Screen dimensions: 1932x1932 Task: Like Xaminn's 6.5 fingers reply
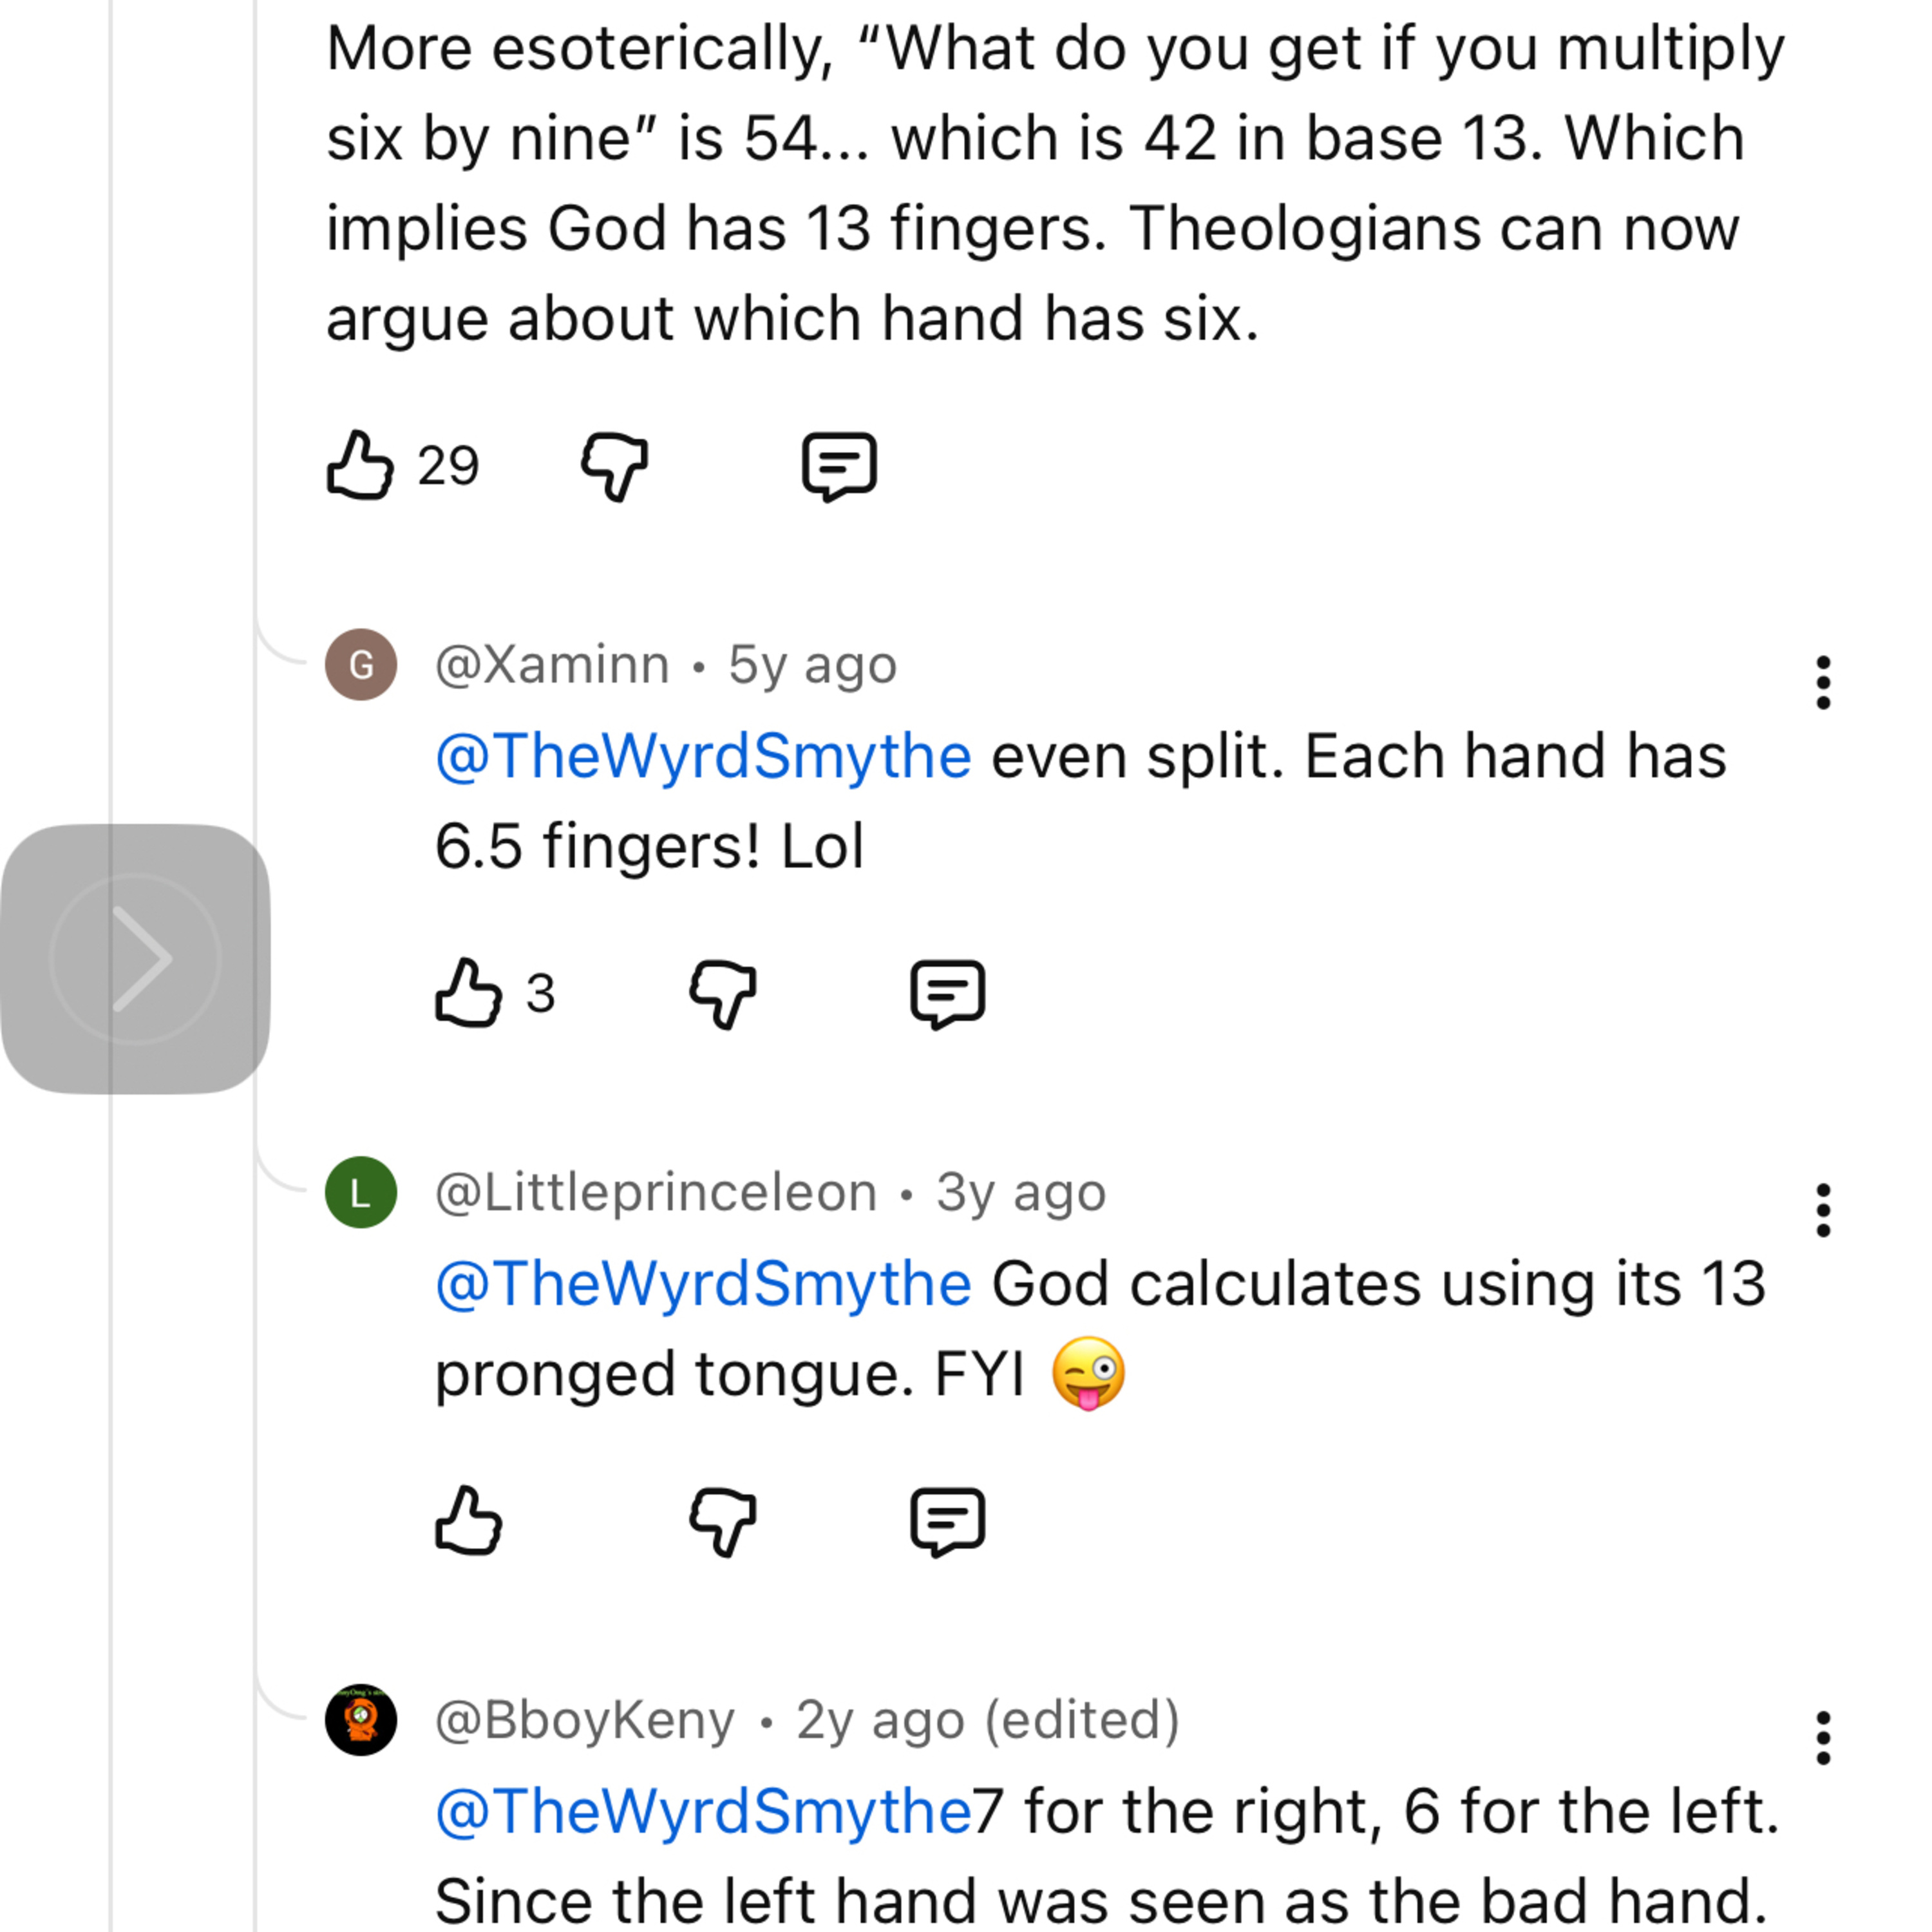pyautogui.click(x=468, y=993)
